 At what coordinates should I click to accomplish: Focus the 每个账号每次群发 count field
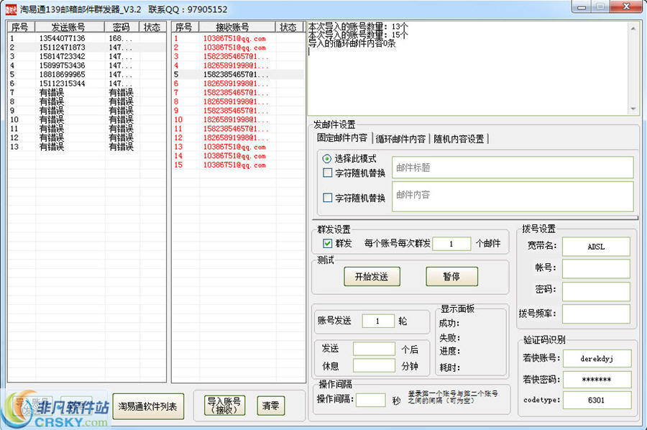click(x=451, y=244)
